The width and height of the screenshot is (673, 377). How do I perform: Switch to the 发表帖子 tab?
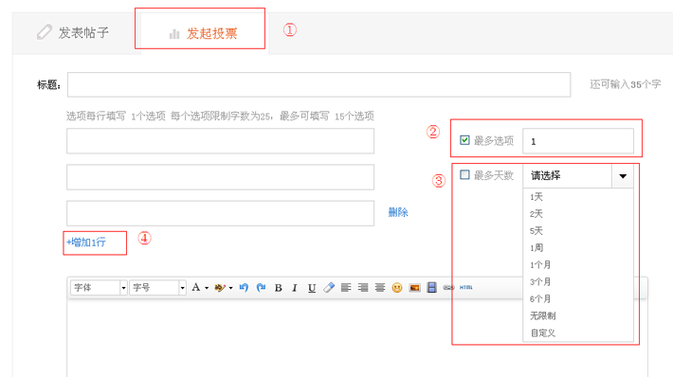73,32
